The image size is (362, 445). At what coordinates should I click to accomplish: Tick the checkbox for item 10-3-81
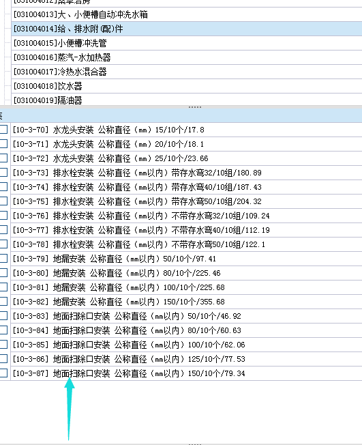pyautogui.click(x=3, y=287)
